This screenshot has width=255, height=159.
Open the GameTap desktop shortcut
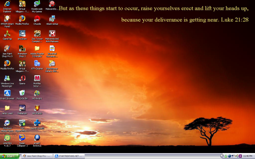(x=7, y=34)
